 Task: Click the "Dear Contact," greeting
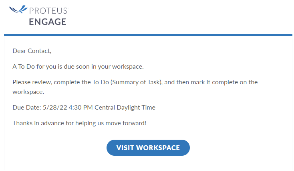[32, 51]
